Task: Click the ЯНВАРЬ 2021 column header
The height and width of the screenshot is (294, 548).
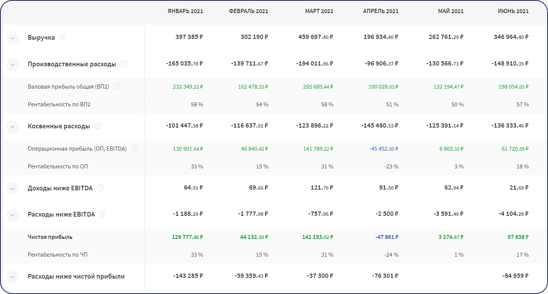Action: point(185,11)
